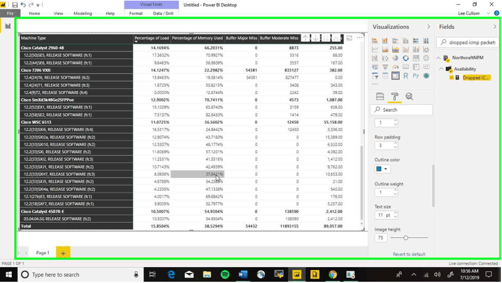This screenshot has height=283, width=502.
Task: Select the stacked area chart visualization
Action: click(395, 50)
